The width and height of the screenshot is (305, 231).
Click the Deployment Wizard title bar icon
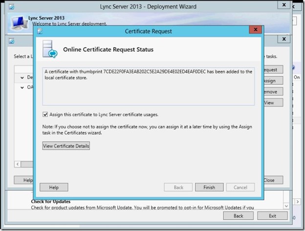pyautogui.click(x=11, y=7)
